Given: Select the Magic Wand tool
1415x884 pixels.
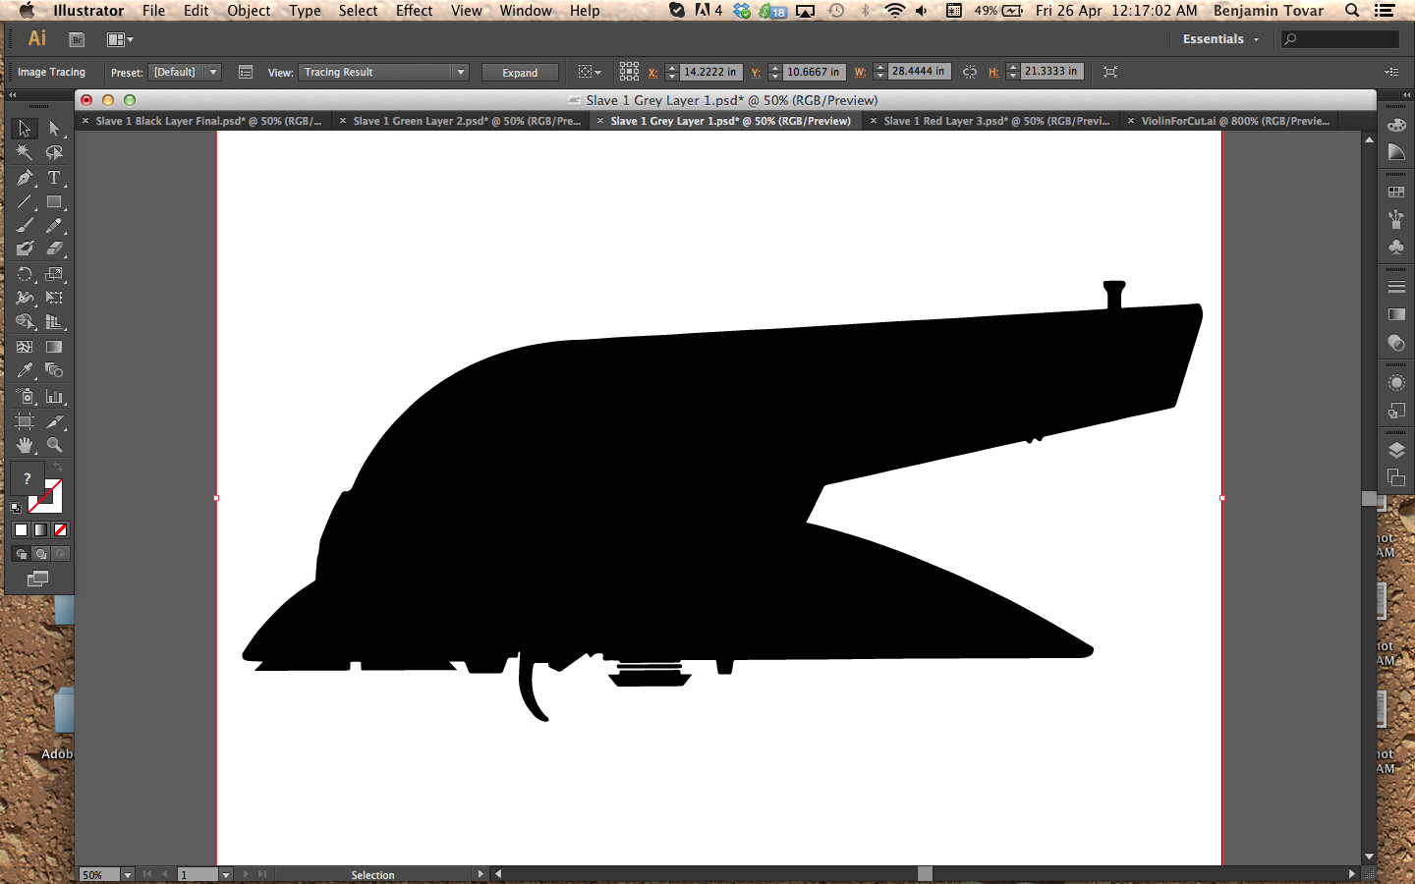Looking at the screenshot, I should (25, 152).
